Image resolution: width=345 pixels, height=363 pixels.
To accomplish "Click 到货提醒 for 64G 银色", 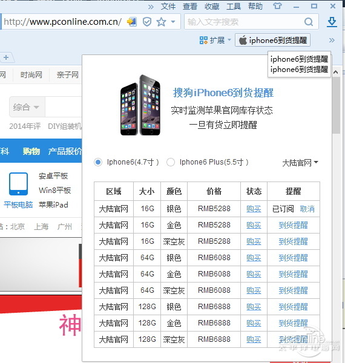I will (293, 258).
